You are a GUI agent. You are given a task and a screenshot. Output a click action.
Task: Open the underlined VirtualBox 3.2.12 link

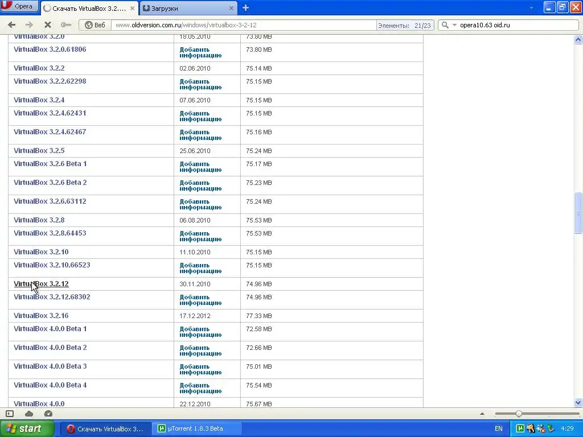[41, 284]
